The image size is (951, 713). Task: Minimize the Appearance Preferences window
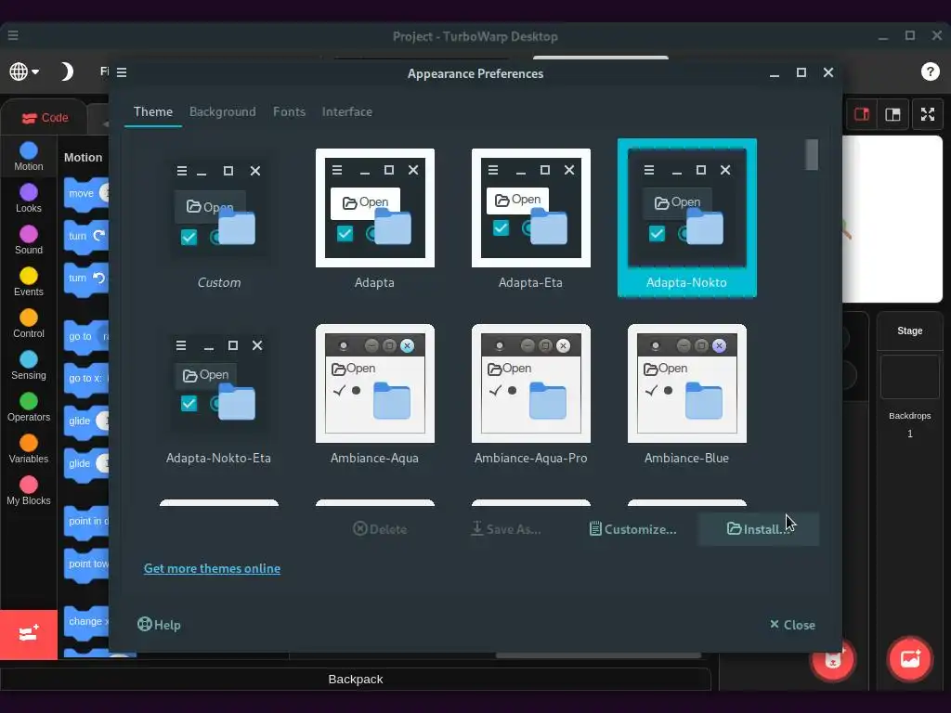[775, 72]
